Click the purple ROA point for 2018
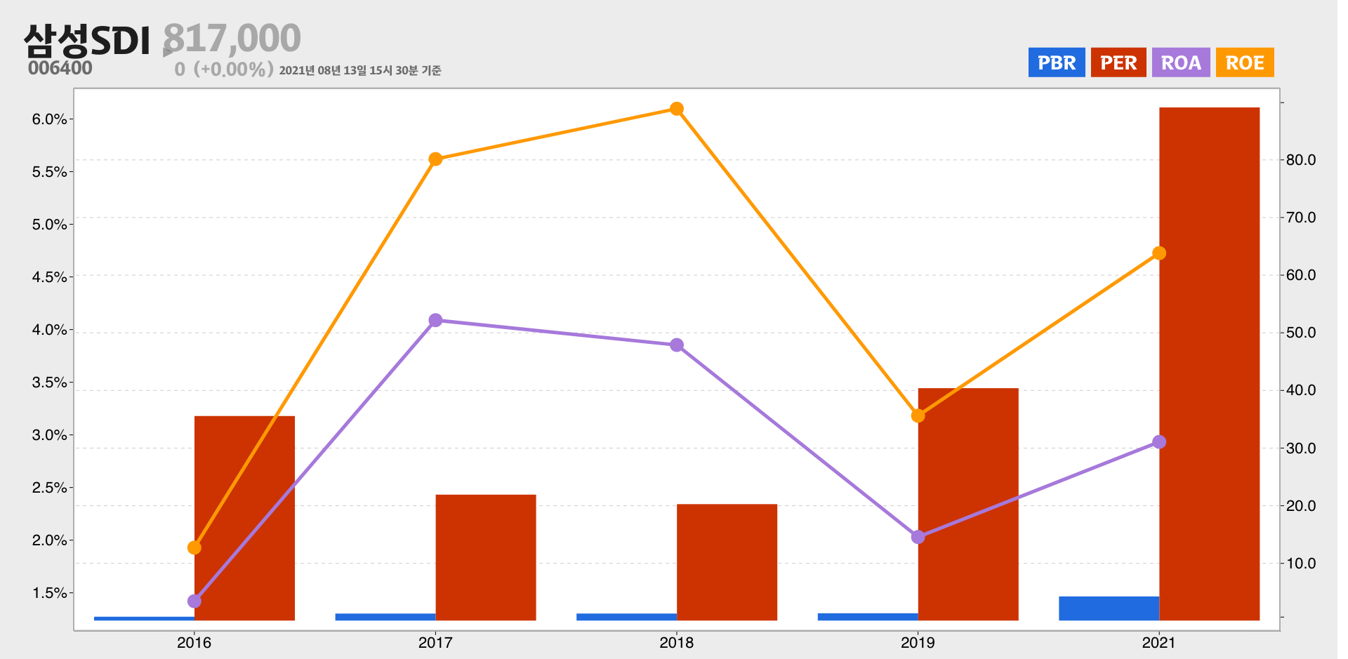The height and width of the screenshot is (659, 1348). (677, 345)
